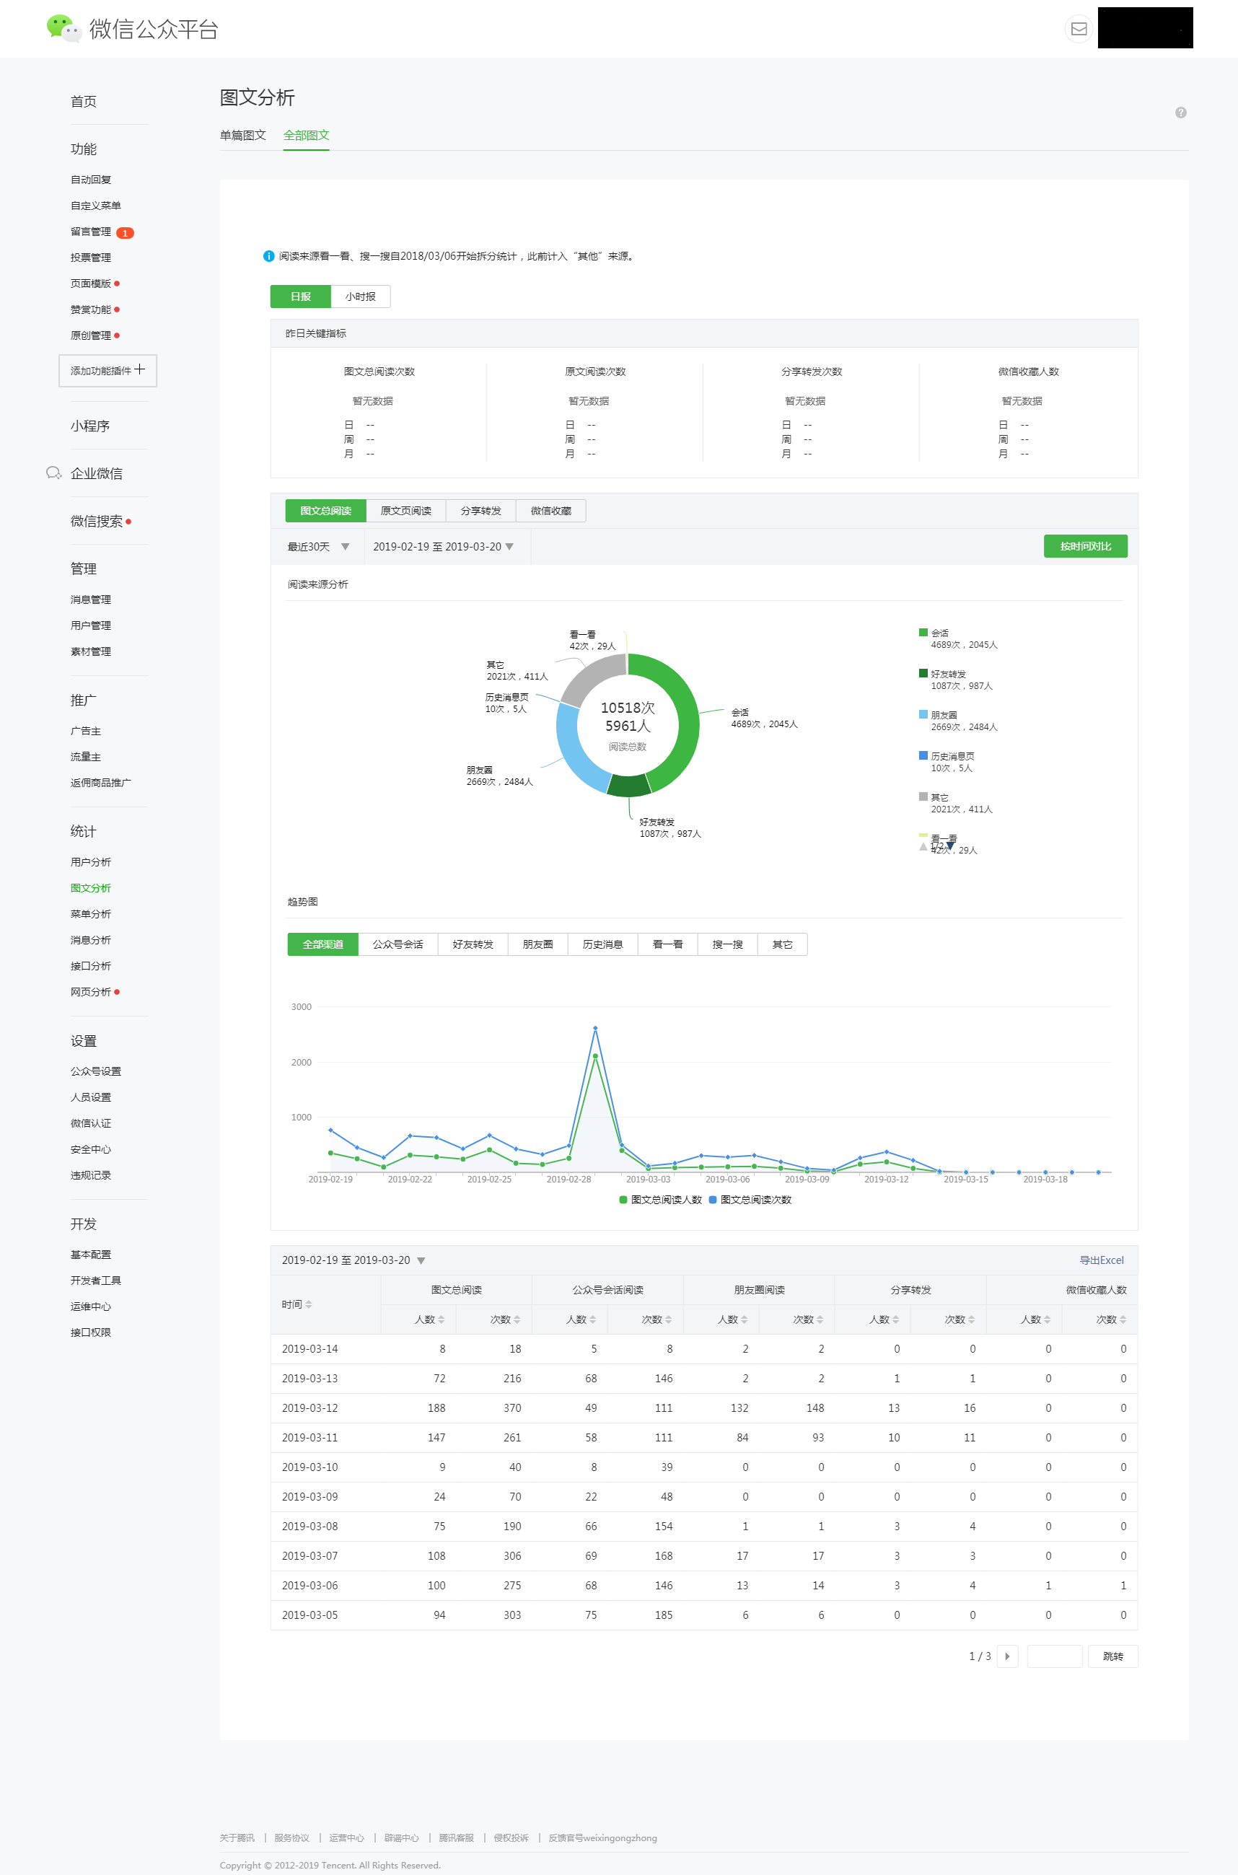The width and height of the screenshot is (1238, 1875).
Task: Open the 最近30天 range dropdown
Action: point(317,546)
